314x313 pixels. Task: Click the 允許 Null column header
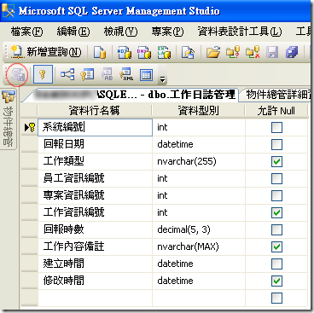point(276,111)
